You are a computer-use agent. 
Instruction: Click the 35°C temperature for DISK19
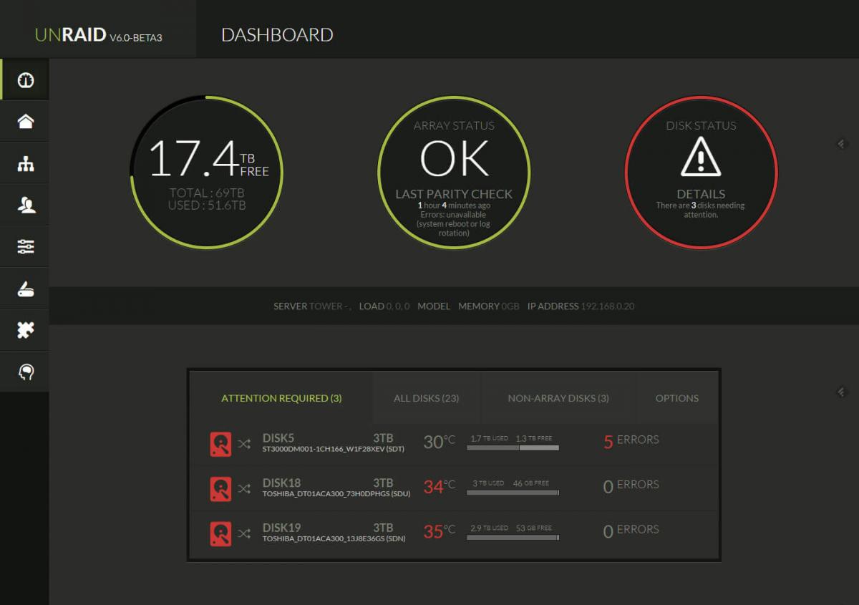pos(439,532)
